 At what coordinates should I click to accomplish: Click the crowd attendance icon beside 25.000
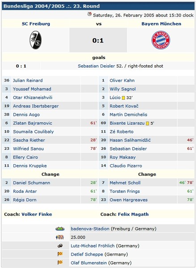coord(60,237)
